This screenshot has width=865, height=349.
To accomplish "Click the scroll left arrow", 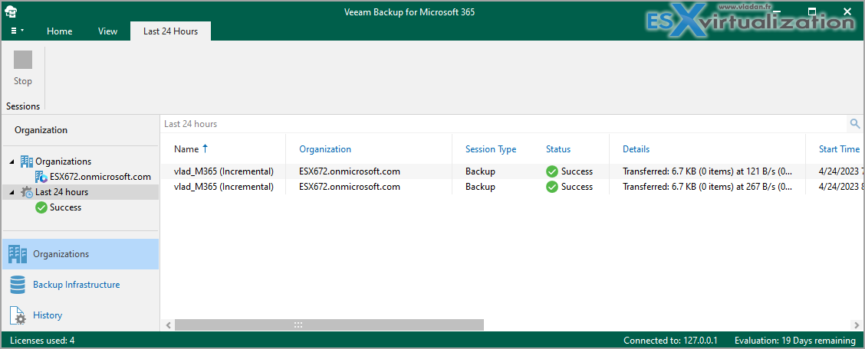I will point(168,325).
